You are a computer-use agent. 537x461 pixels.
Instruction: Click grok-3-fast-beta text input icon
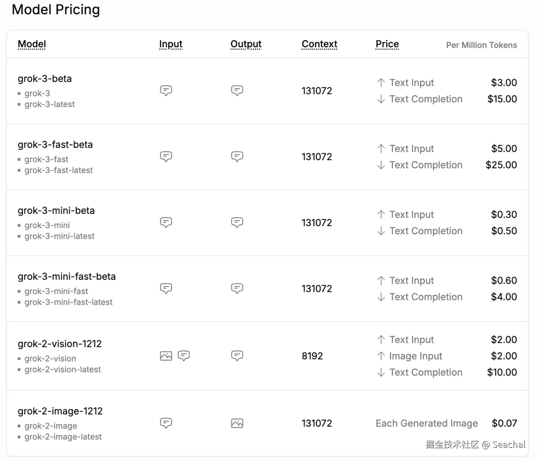tap(166, 156)
